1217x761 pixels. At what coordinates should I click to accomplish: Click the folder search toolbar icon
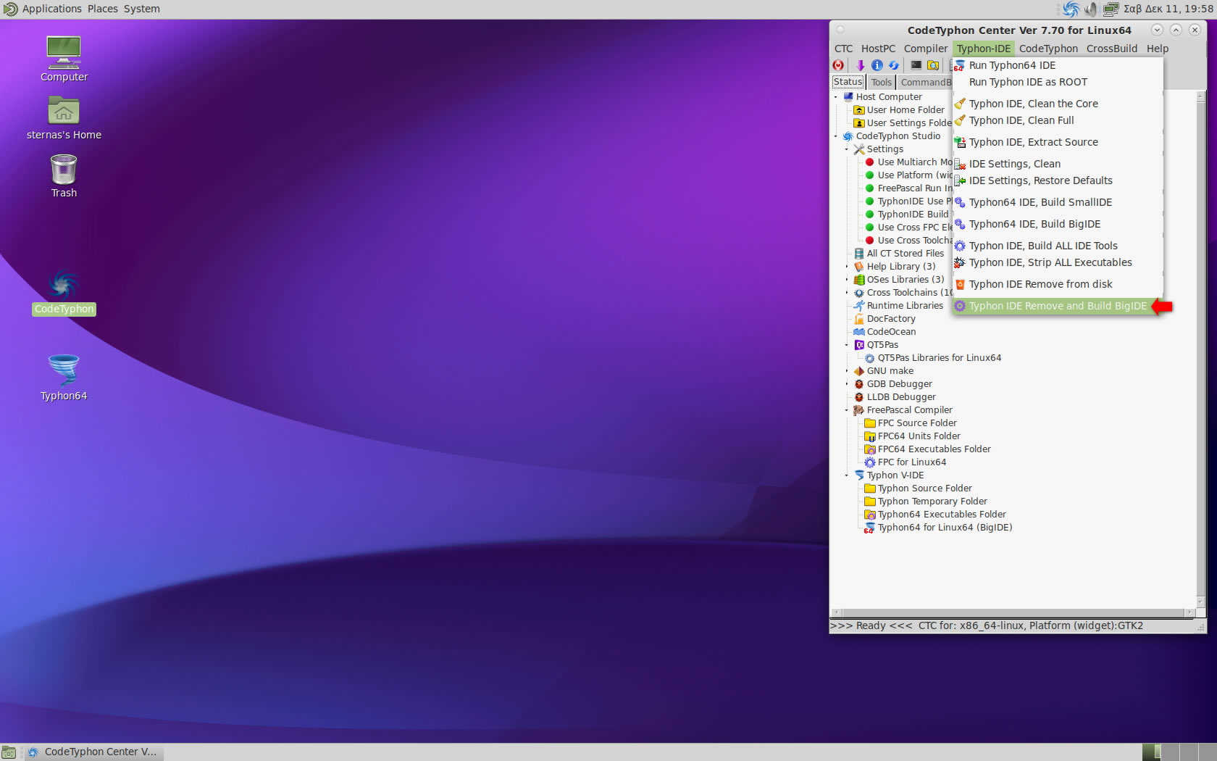coord(934,65)
